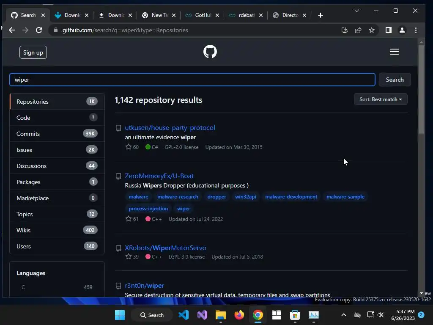Select Users filter in sidebar
Viewport: 433px width, 325px height.
tap(57, 246)
